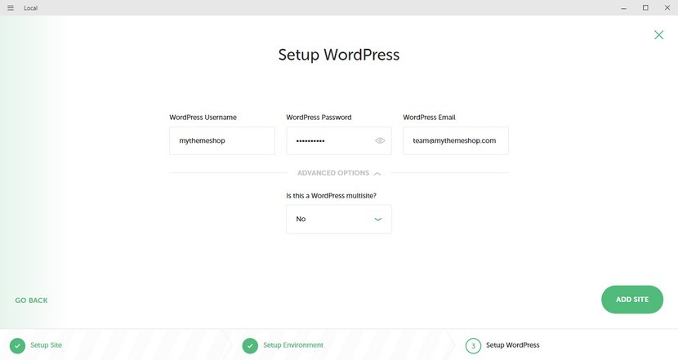Maximize the Local window
Viewport: 678px width, 360px height.
click(645, 8)
